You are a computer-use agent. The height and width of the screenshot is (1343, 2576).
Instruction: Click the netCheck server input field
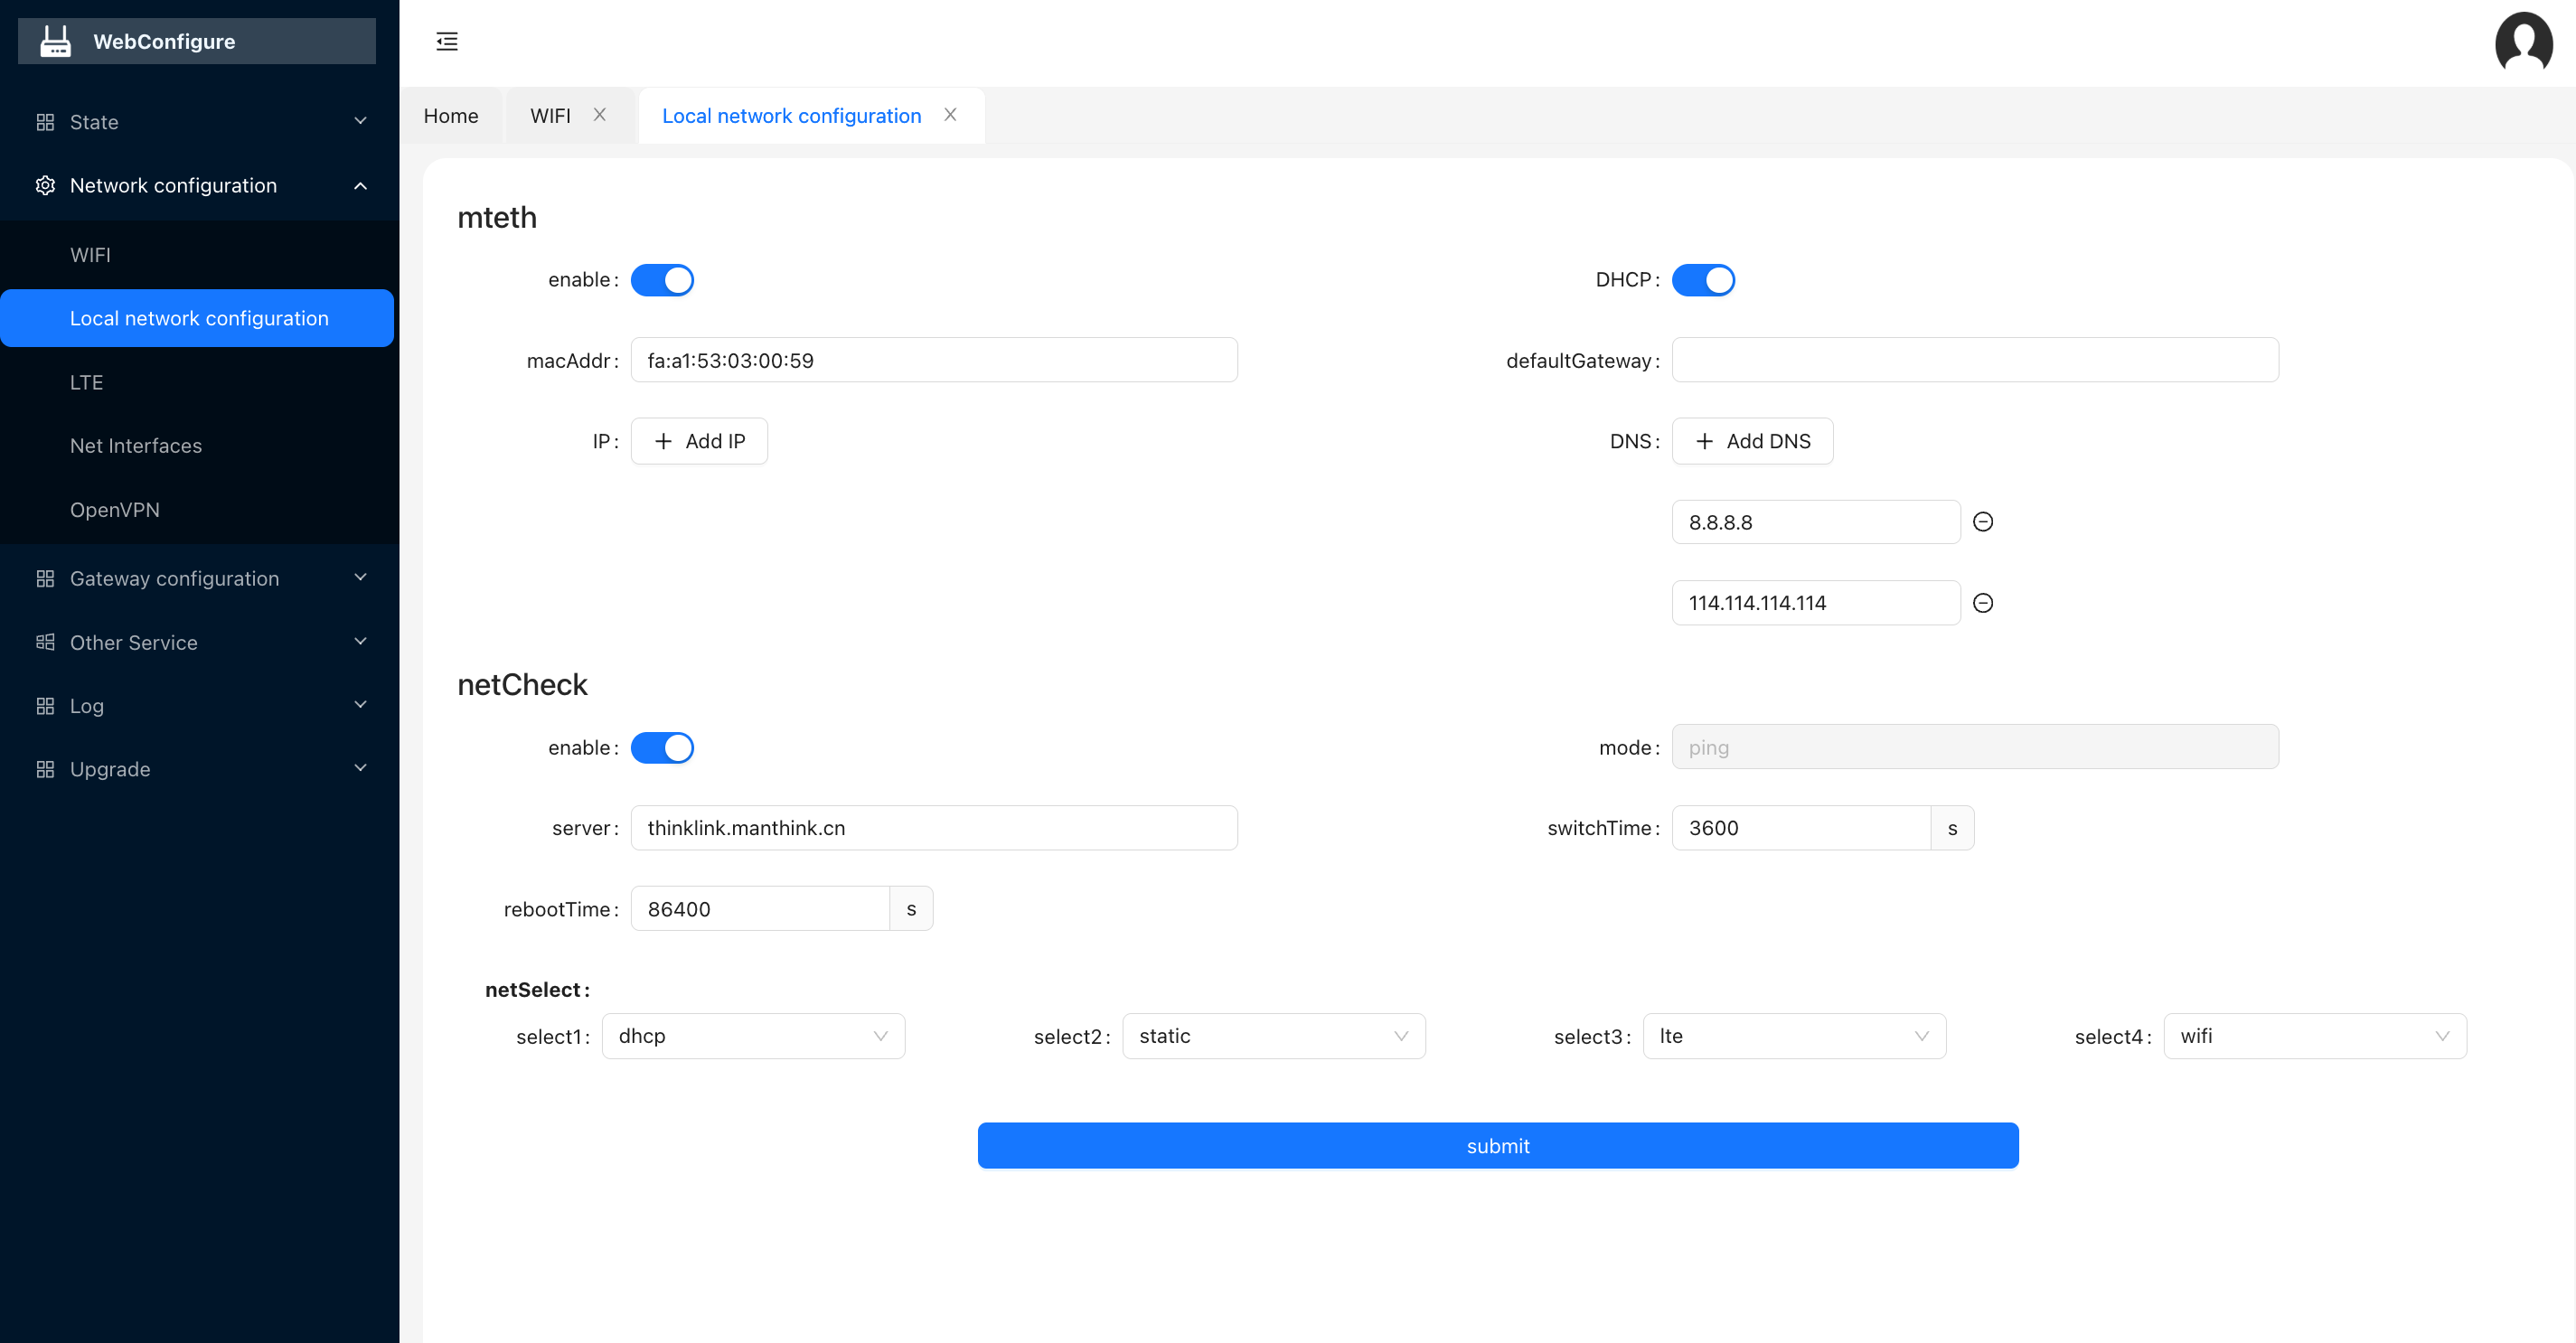click(x=934, y=828)
